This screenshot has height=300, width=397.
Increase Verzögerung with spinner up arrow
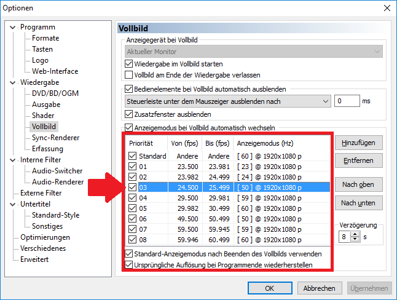point(355,234)
